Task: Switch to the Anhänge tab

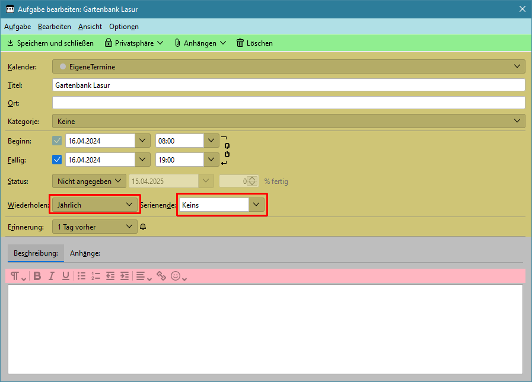Action: (85, 253)
